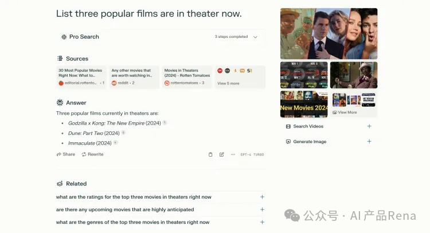Click the Search Videos film icon
430x233 pixels.
pyautogui.click(x=288, y=126)
